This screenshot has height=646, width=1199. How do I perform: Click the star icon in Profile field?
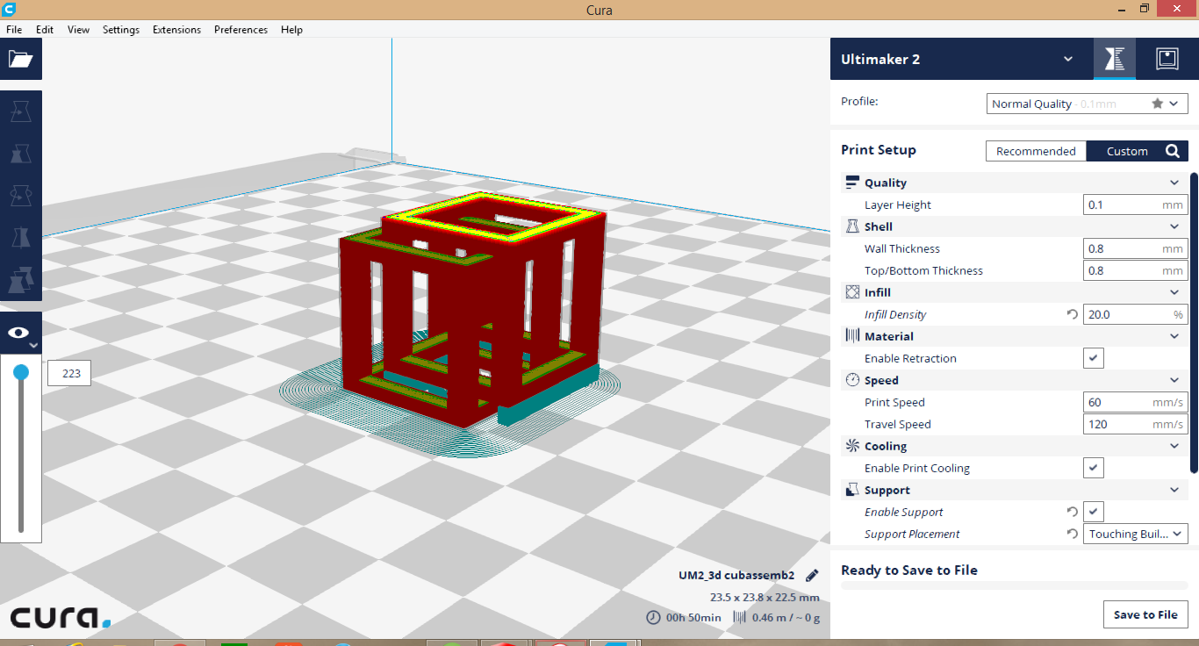coord(1157,104)
